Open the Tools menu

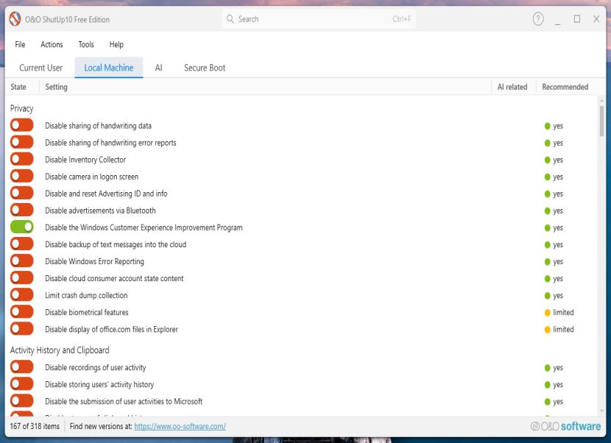coord(86,44)
